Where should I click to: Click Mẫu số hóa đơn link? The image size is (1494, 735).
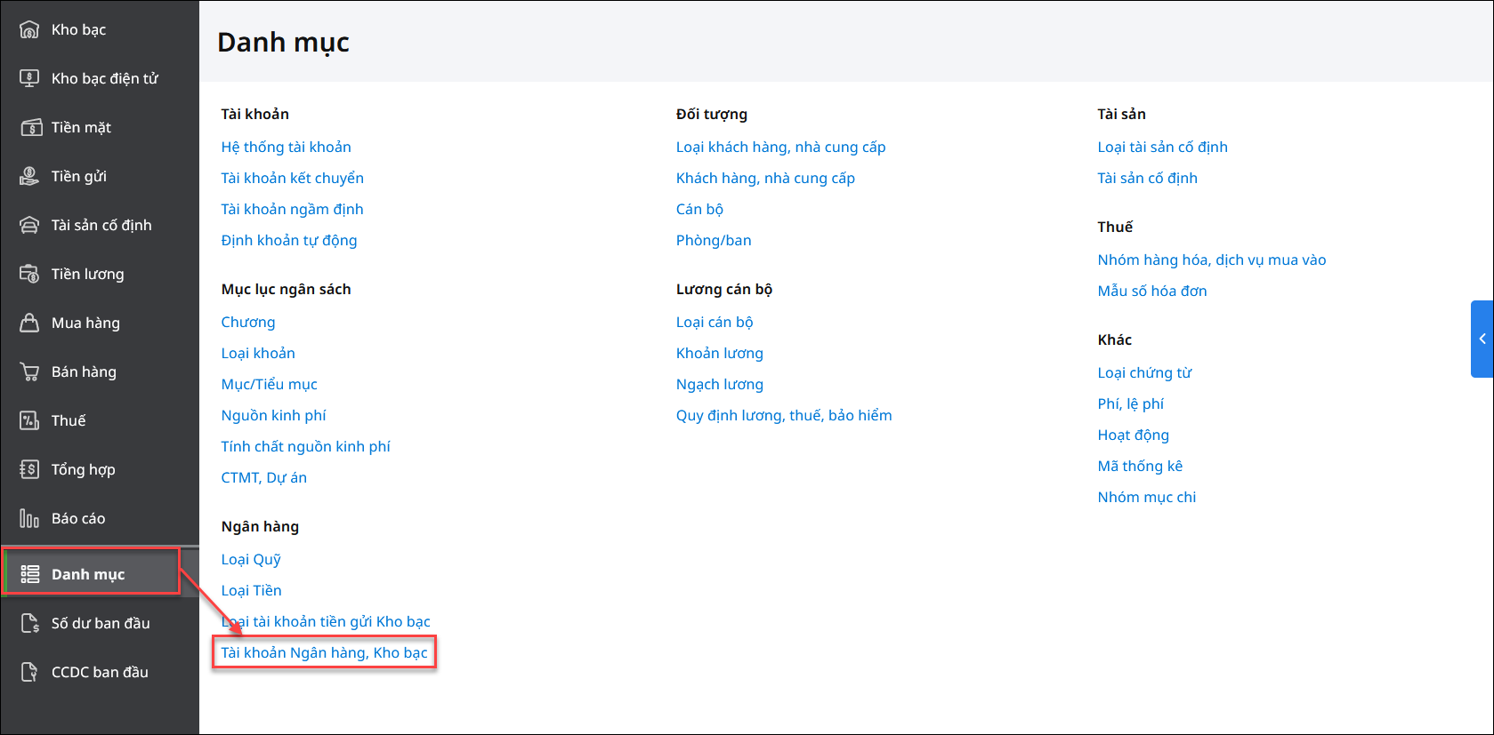pyautogui.click(x=1151, y=291)
